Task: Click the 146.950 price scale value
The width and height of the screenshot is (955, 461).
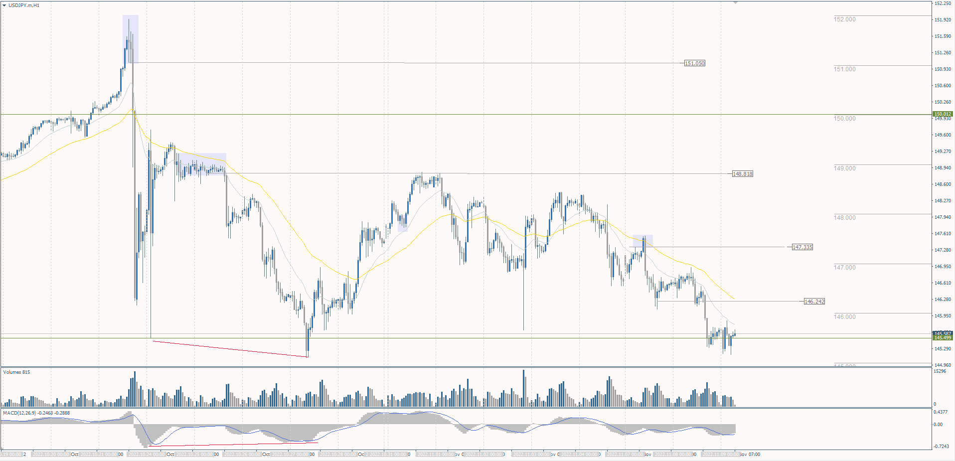Action: point(943,267)
